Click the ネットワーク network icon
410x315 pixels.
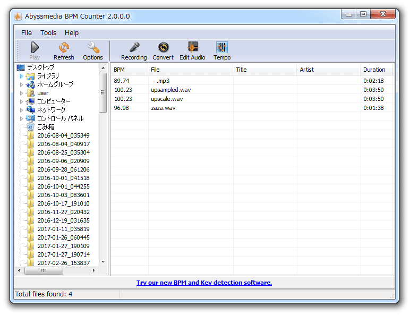(x=31, y=110)
